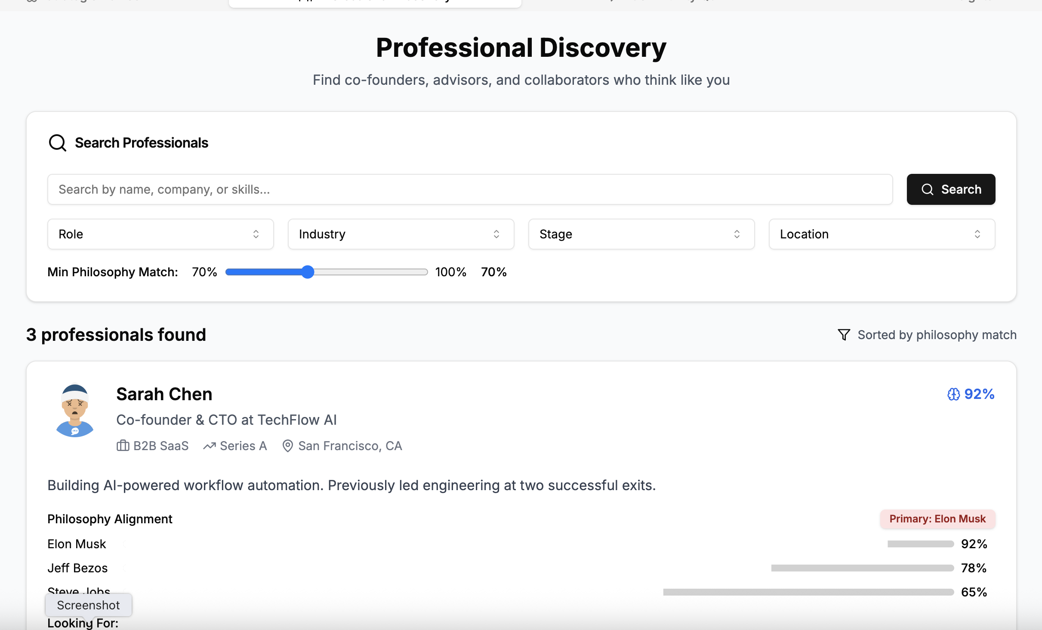Click the magnifier icon beside Search Professionals
This screenshot has width=1042, height=630.
tap(57, 143)
